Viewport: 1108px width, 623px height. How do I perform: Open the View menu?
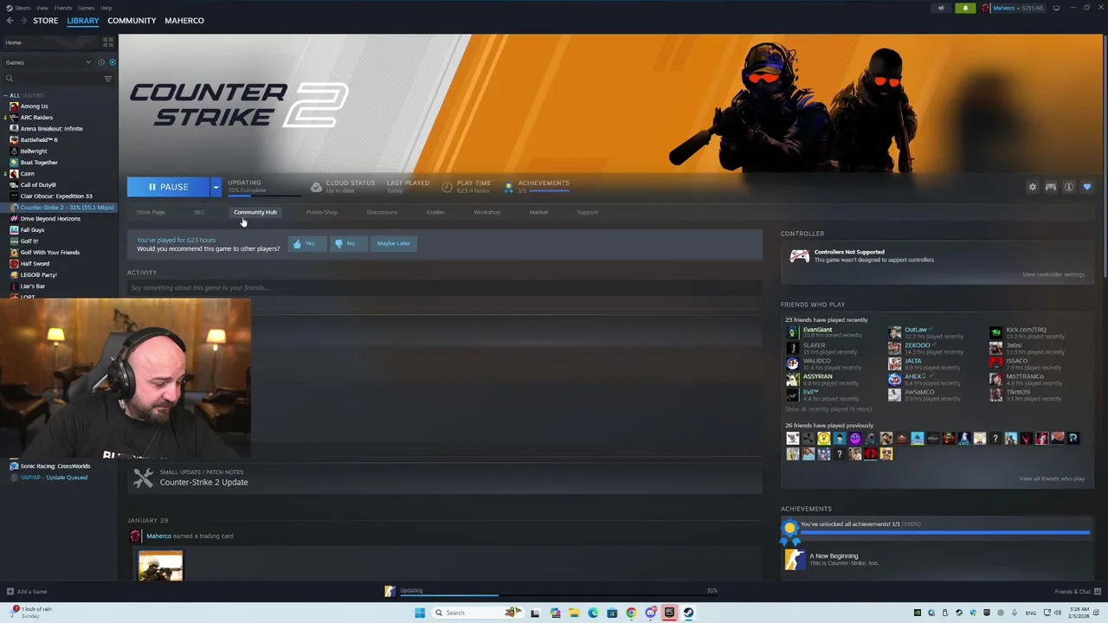[42, 8]
